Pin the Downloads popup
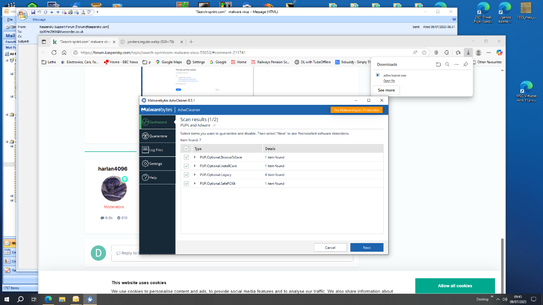543x305 pixels. click(466, 65)
